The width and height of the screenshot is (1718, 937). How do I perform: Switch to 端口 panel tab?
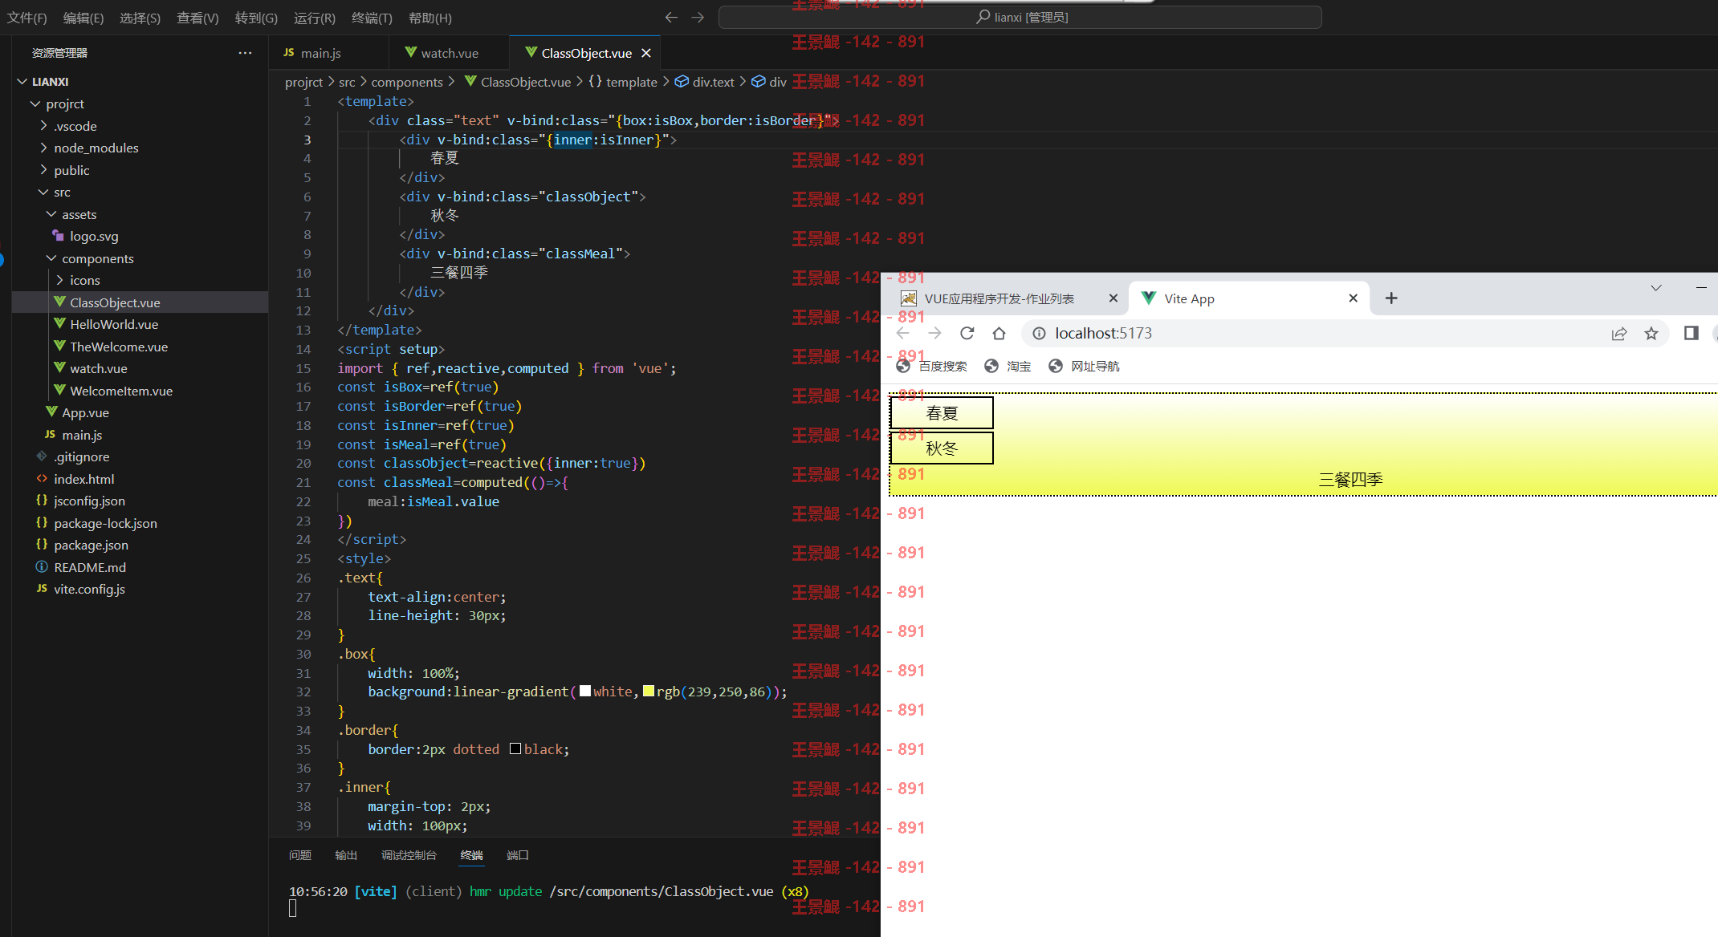(518, 855)
